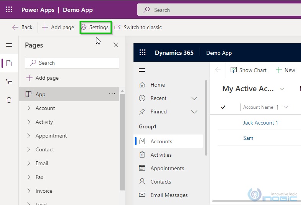Viewport: 301px width, 205px height.
Task: Collapse the Dynamics 365 site map hamburger
Action: pos(142,70)
